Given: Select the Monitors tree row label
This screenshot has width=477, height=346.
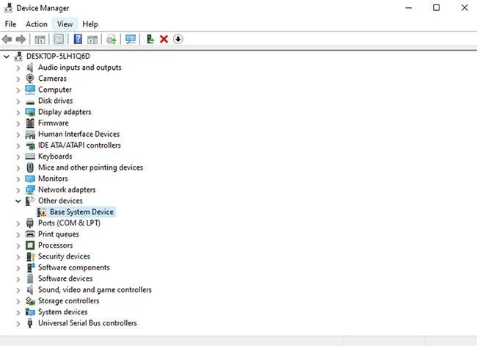Looking at the screenshot, I should point(53,179).
